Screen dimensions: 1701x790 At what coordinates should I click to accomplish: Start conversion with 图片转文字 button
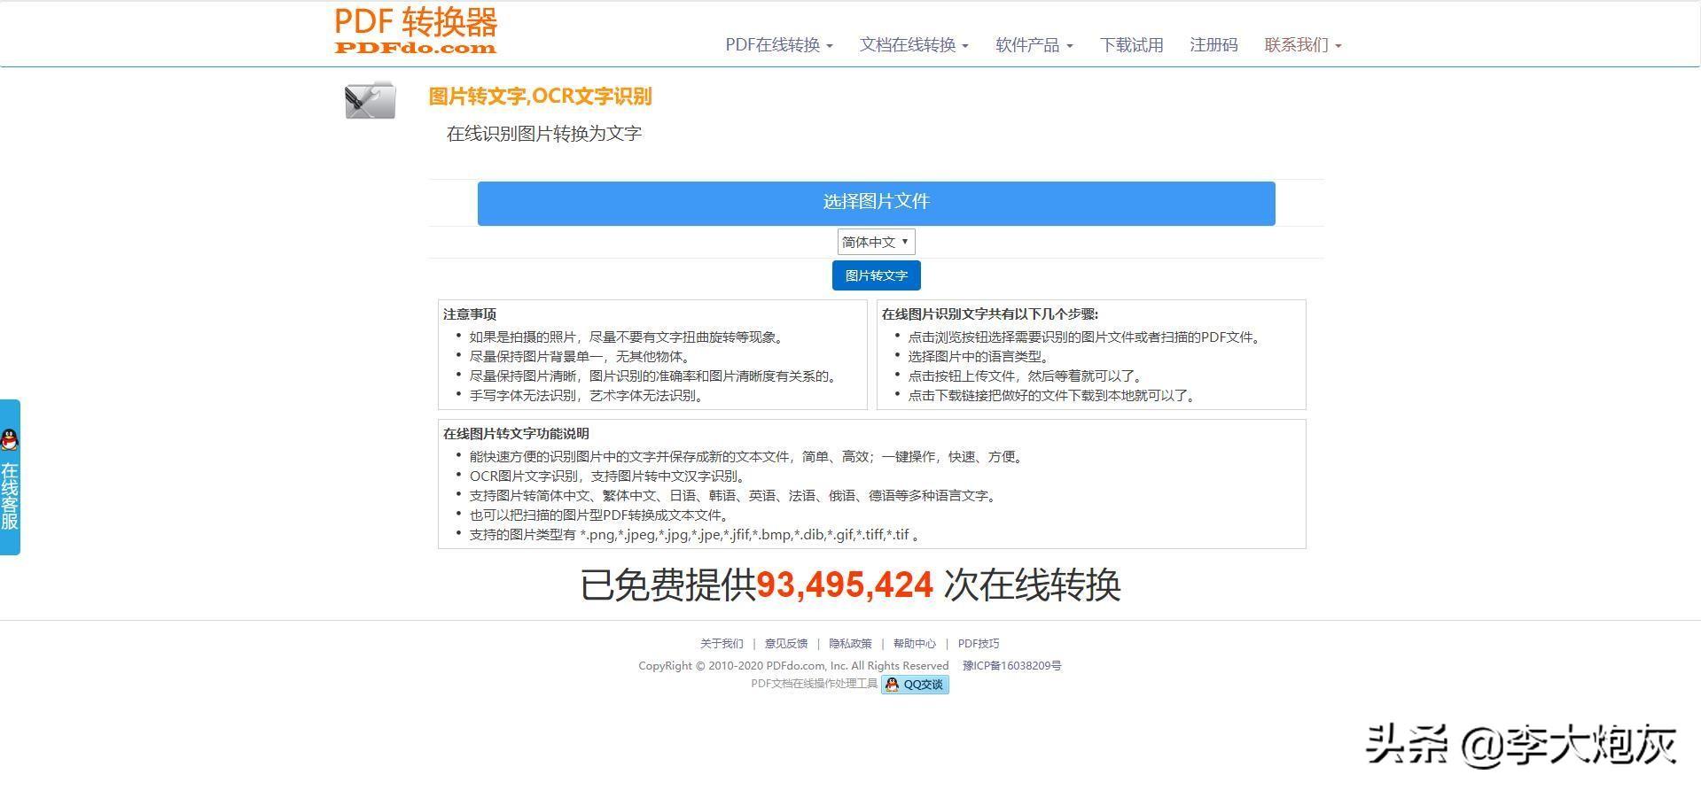click(x=876, y=275)
